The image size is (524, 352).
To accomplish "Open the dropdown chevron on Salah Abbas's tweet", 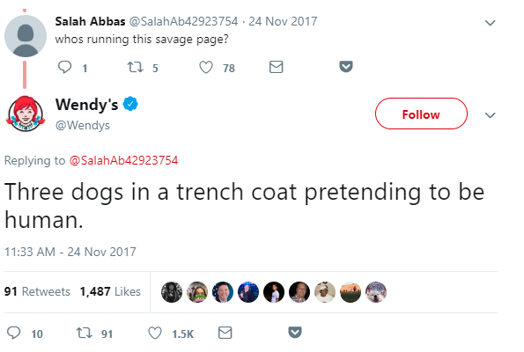I will click(x=490, y=23).
